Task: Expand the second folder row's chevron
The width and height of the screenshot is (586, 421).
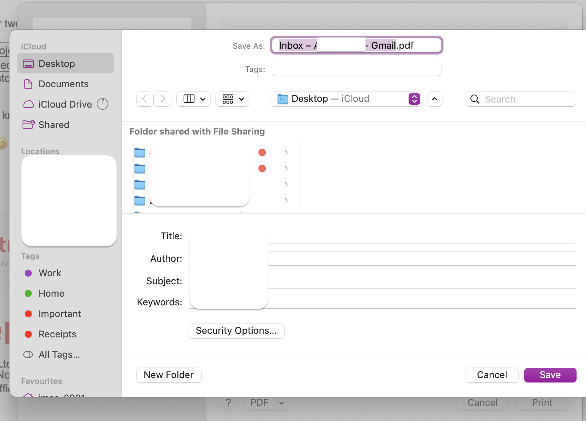Action: tap(286, 168)
